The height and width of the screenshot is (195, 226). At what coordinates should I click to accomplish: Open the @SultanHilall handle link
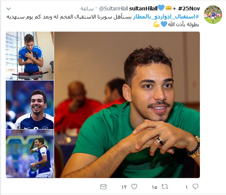tap(114, 9)
